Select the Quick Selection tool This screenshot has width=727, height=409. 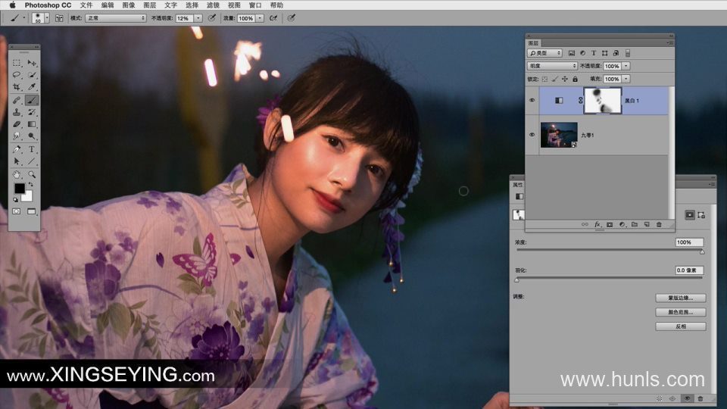coord(32,75)
